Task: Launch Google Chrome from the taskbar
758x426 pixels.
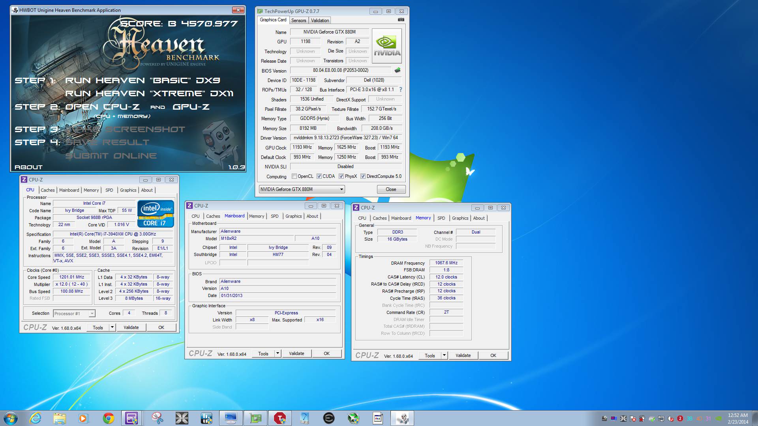Action: tap(108, 418)
